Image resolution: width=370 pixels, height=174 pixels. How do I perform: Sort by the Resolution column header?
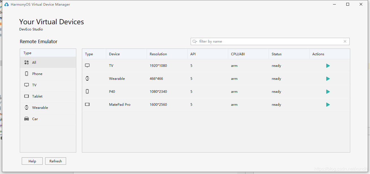(167, 54)
